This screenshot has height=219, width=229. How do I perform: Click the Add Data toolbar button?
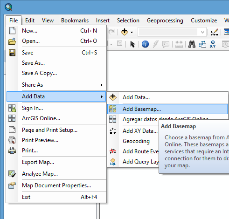click(125, 32)
